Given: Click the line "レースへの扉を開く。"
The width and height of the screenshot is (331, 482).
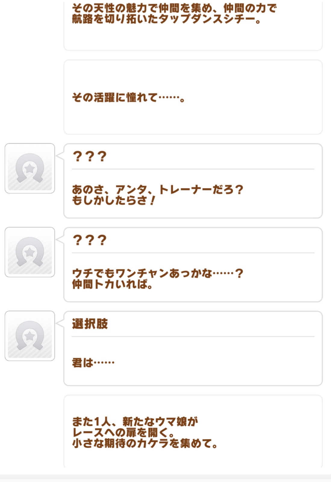Looking at the screenshot, I should click(123, 433).
